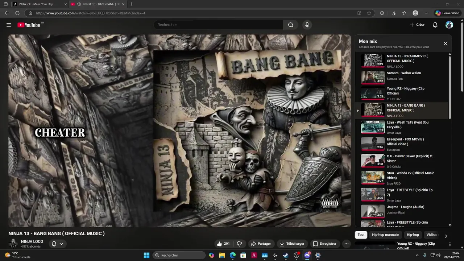Show hidden system tray icons chevron

pos(417,255)
